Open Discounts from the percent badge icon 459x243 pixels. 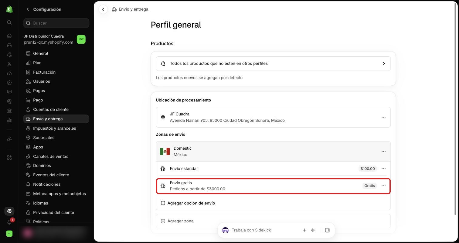(9, 83)
